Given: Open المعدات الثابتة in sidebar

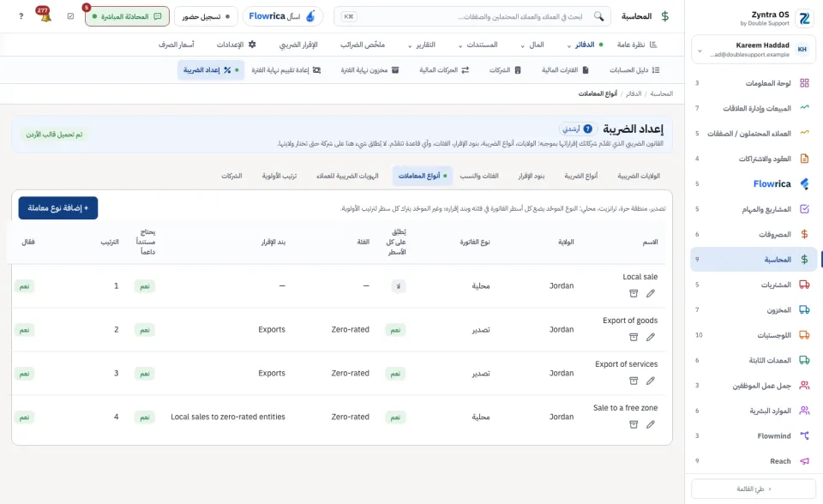Looking at the screenshot, I should click(754, 360).
